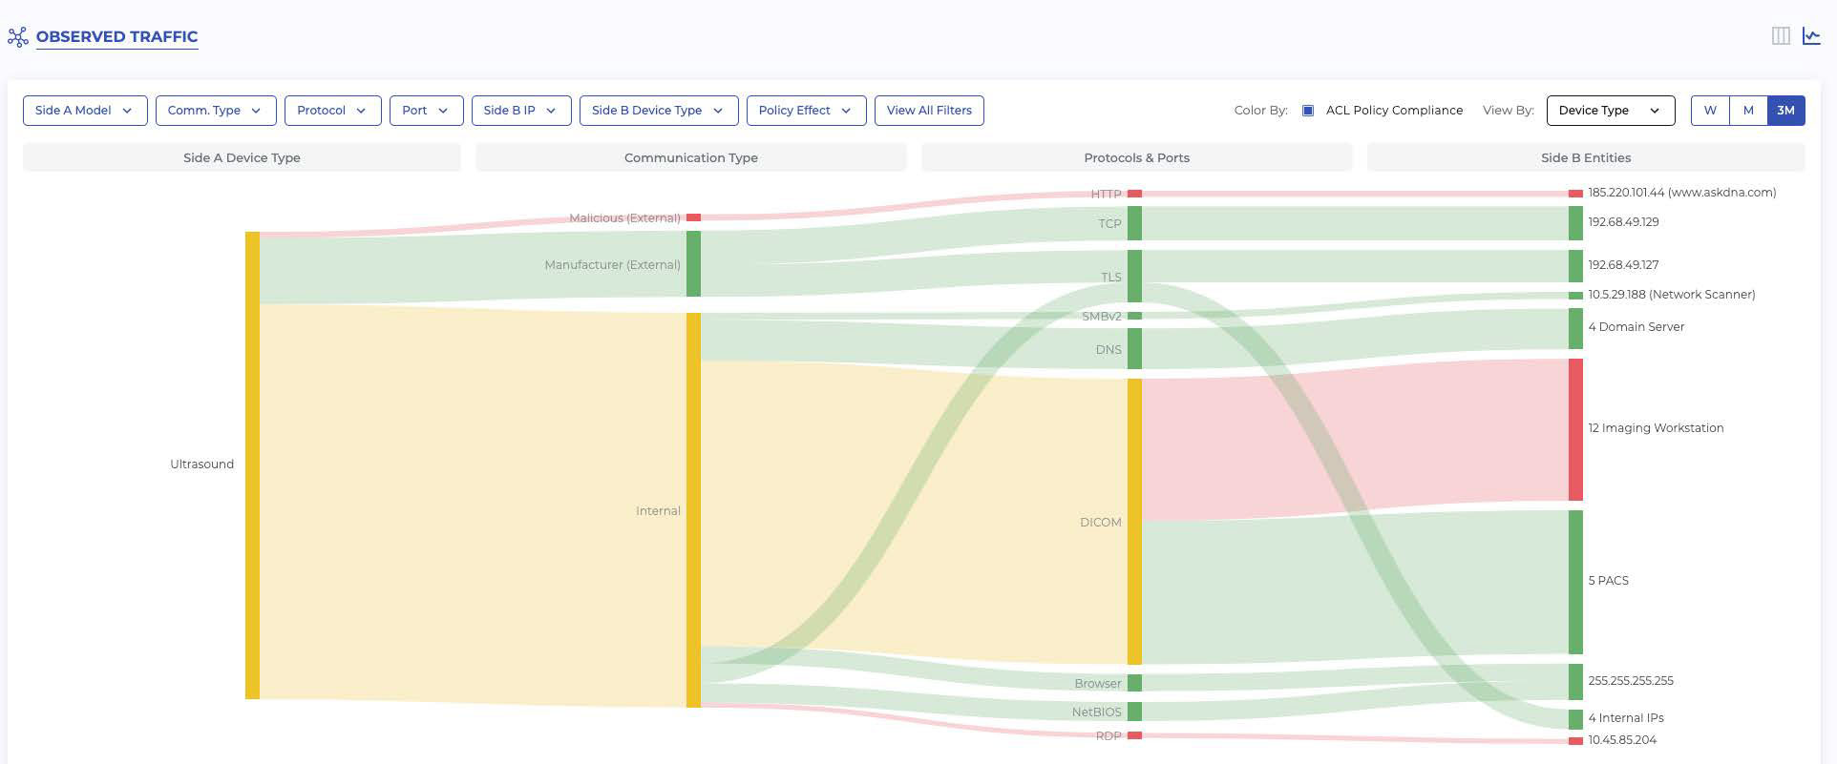Viewport: 1837px width, 764px height.
Task: Toggle the ACL Policy Compliance checkbox
Action: click(1308, 111)
